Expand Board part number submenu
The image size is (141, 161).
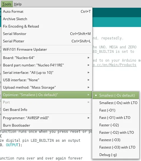[x=47, y=65]
